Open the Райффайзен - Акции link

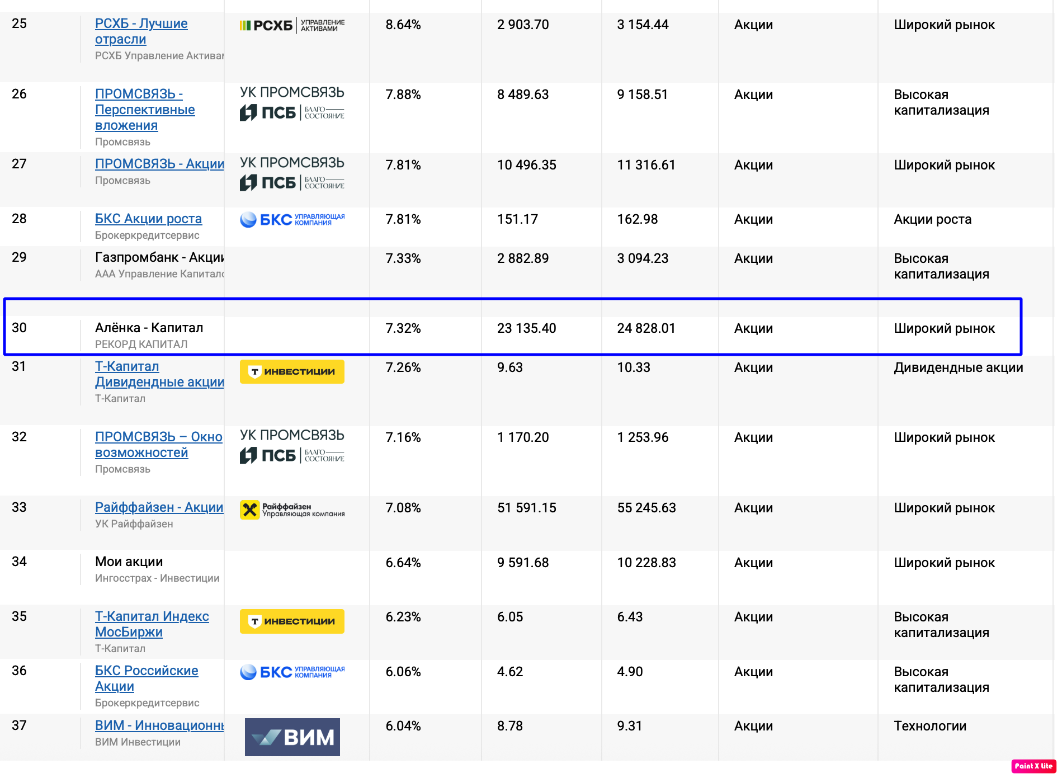159,507
